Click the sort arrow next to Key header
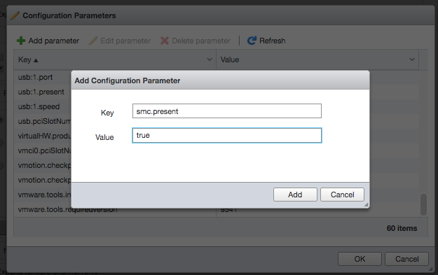The image size is (438, 275). pyautogui.click(x=36, y=60)
